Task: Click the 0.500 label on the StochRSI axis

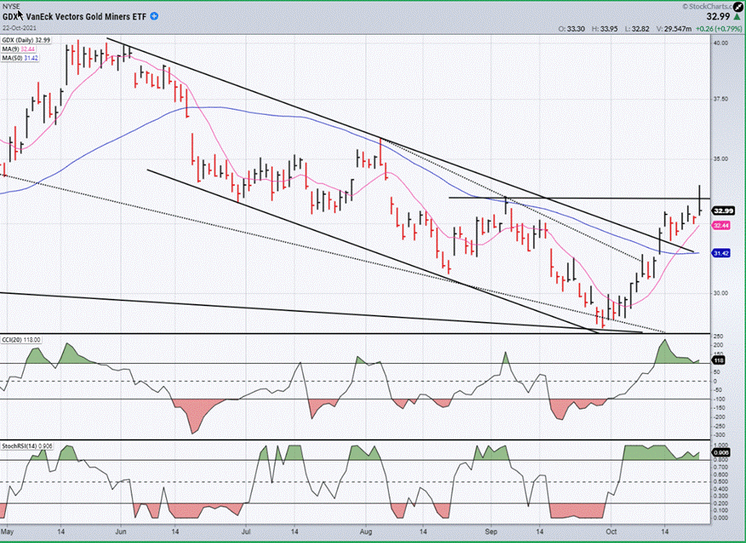Action: coord(720,482)
